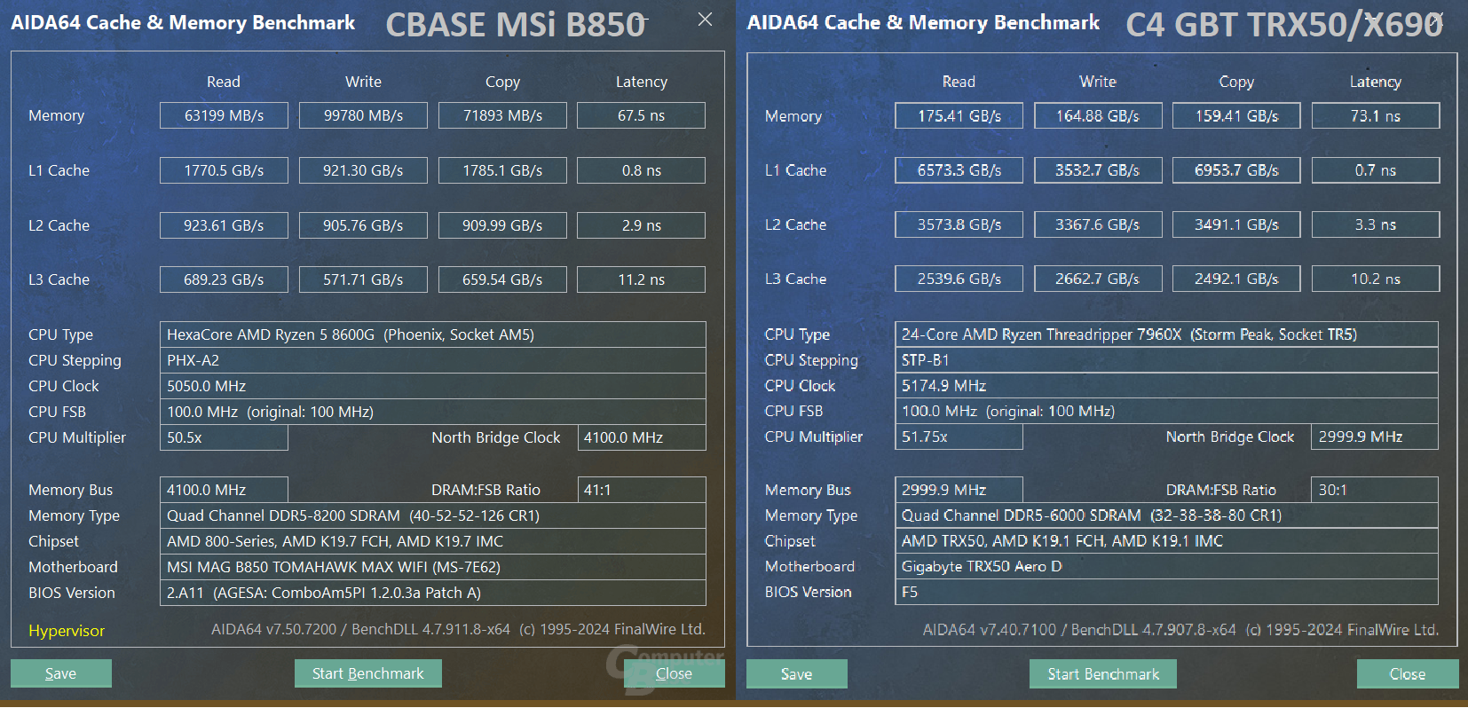
Task: Select the STP-B1 CPU Stepping field
Action: [1166, 360]
